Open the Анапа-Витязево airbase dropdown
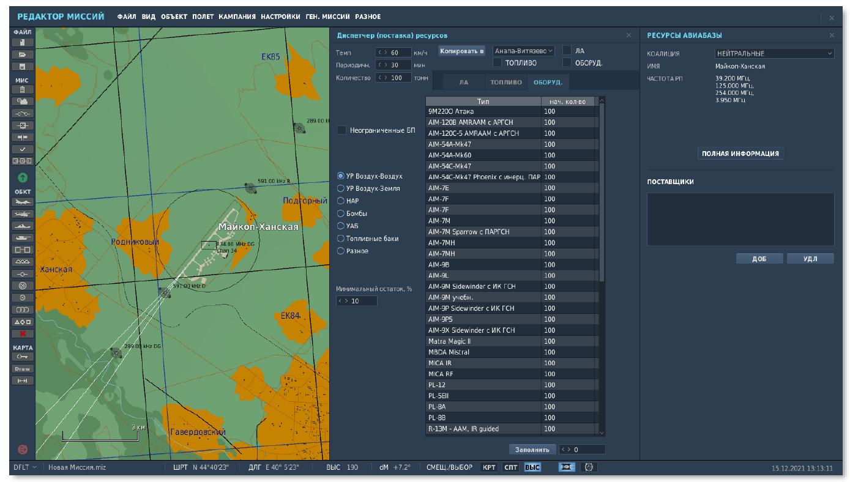 [523, 51]
